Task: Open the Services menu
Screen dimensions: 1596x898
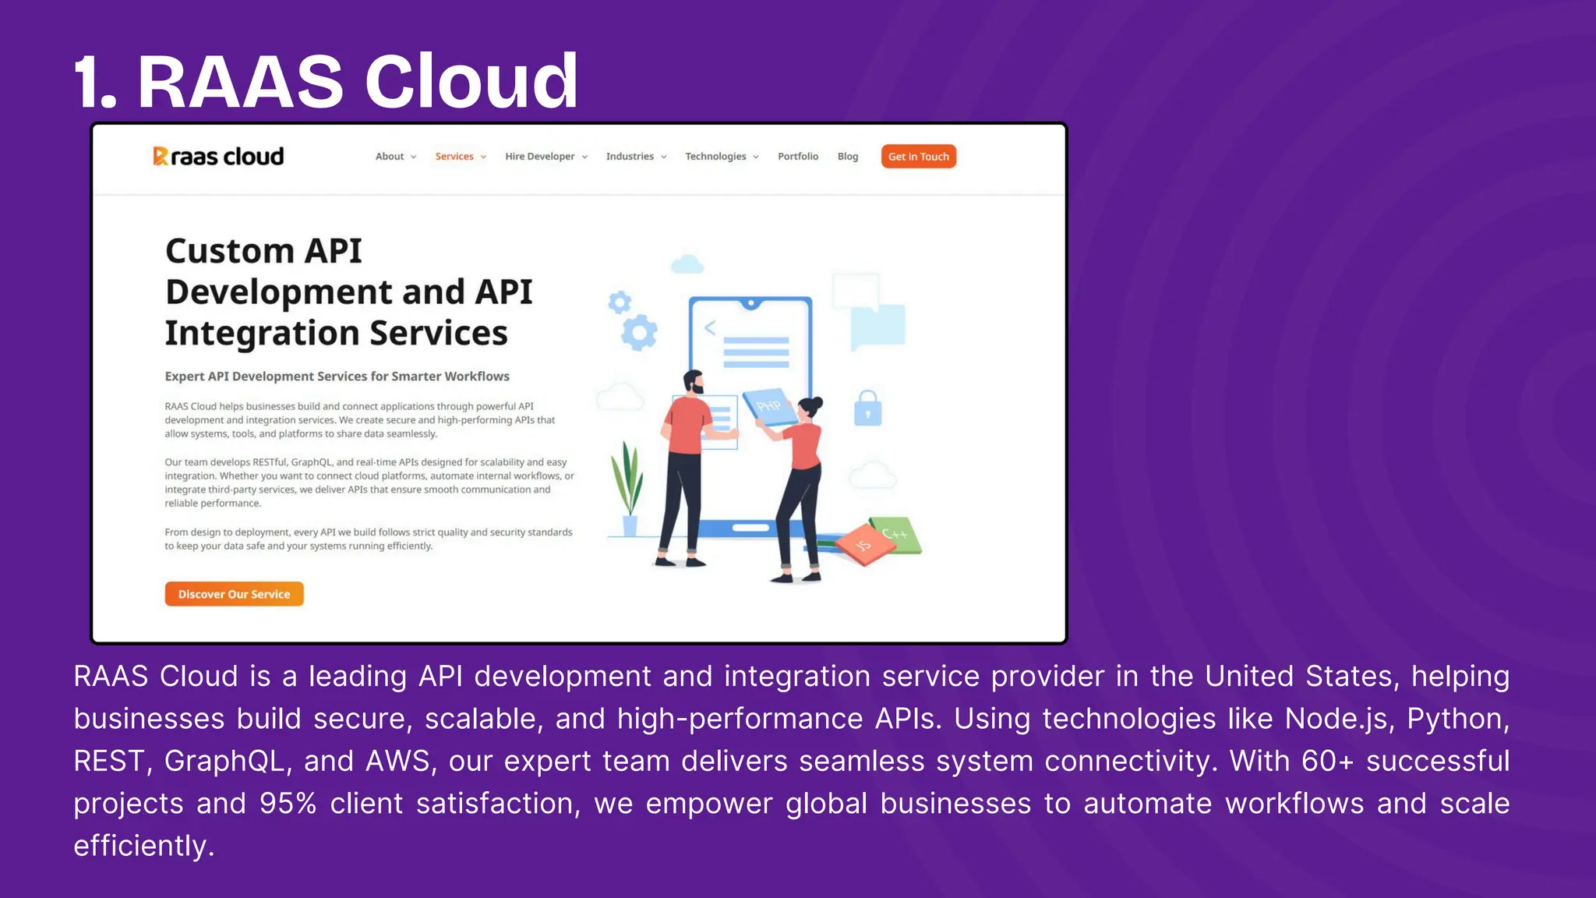Action: coord(455,157)
